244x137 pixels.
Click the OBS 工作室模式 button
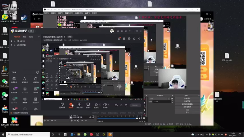point(187,107)
